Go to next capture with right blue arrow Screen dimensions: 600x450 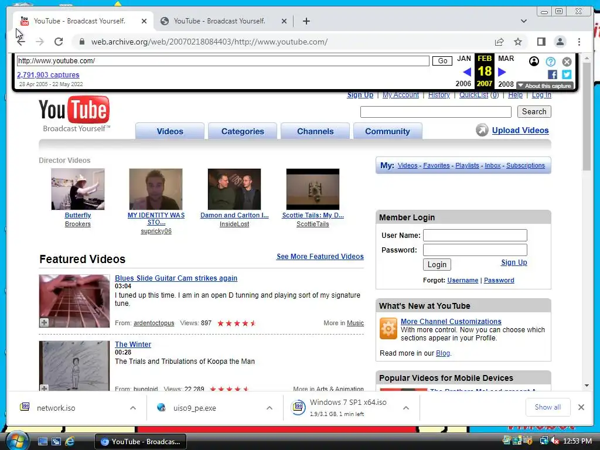coord(502,71)
